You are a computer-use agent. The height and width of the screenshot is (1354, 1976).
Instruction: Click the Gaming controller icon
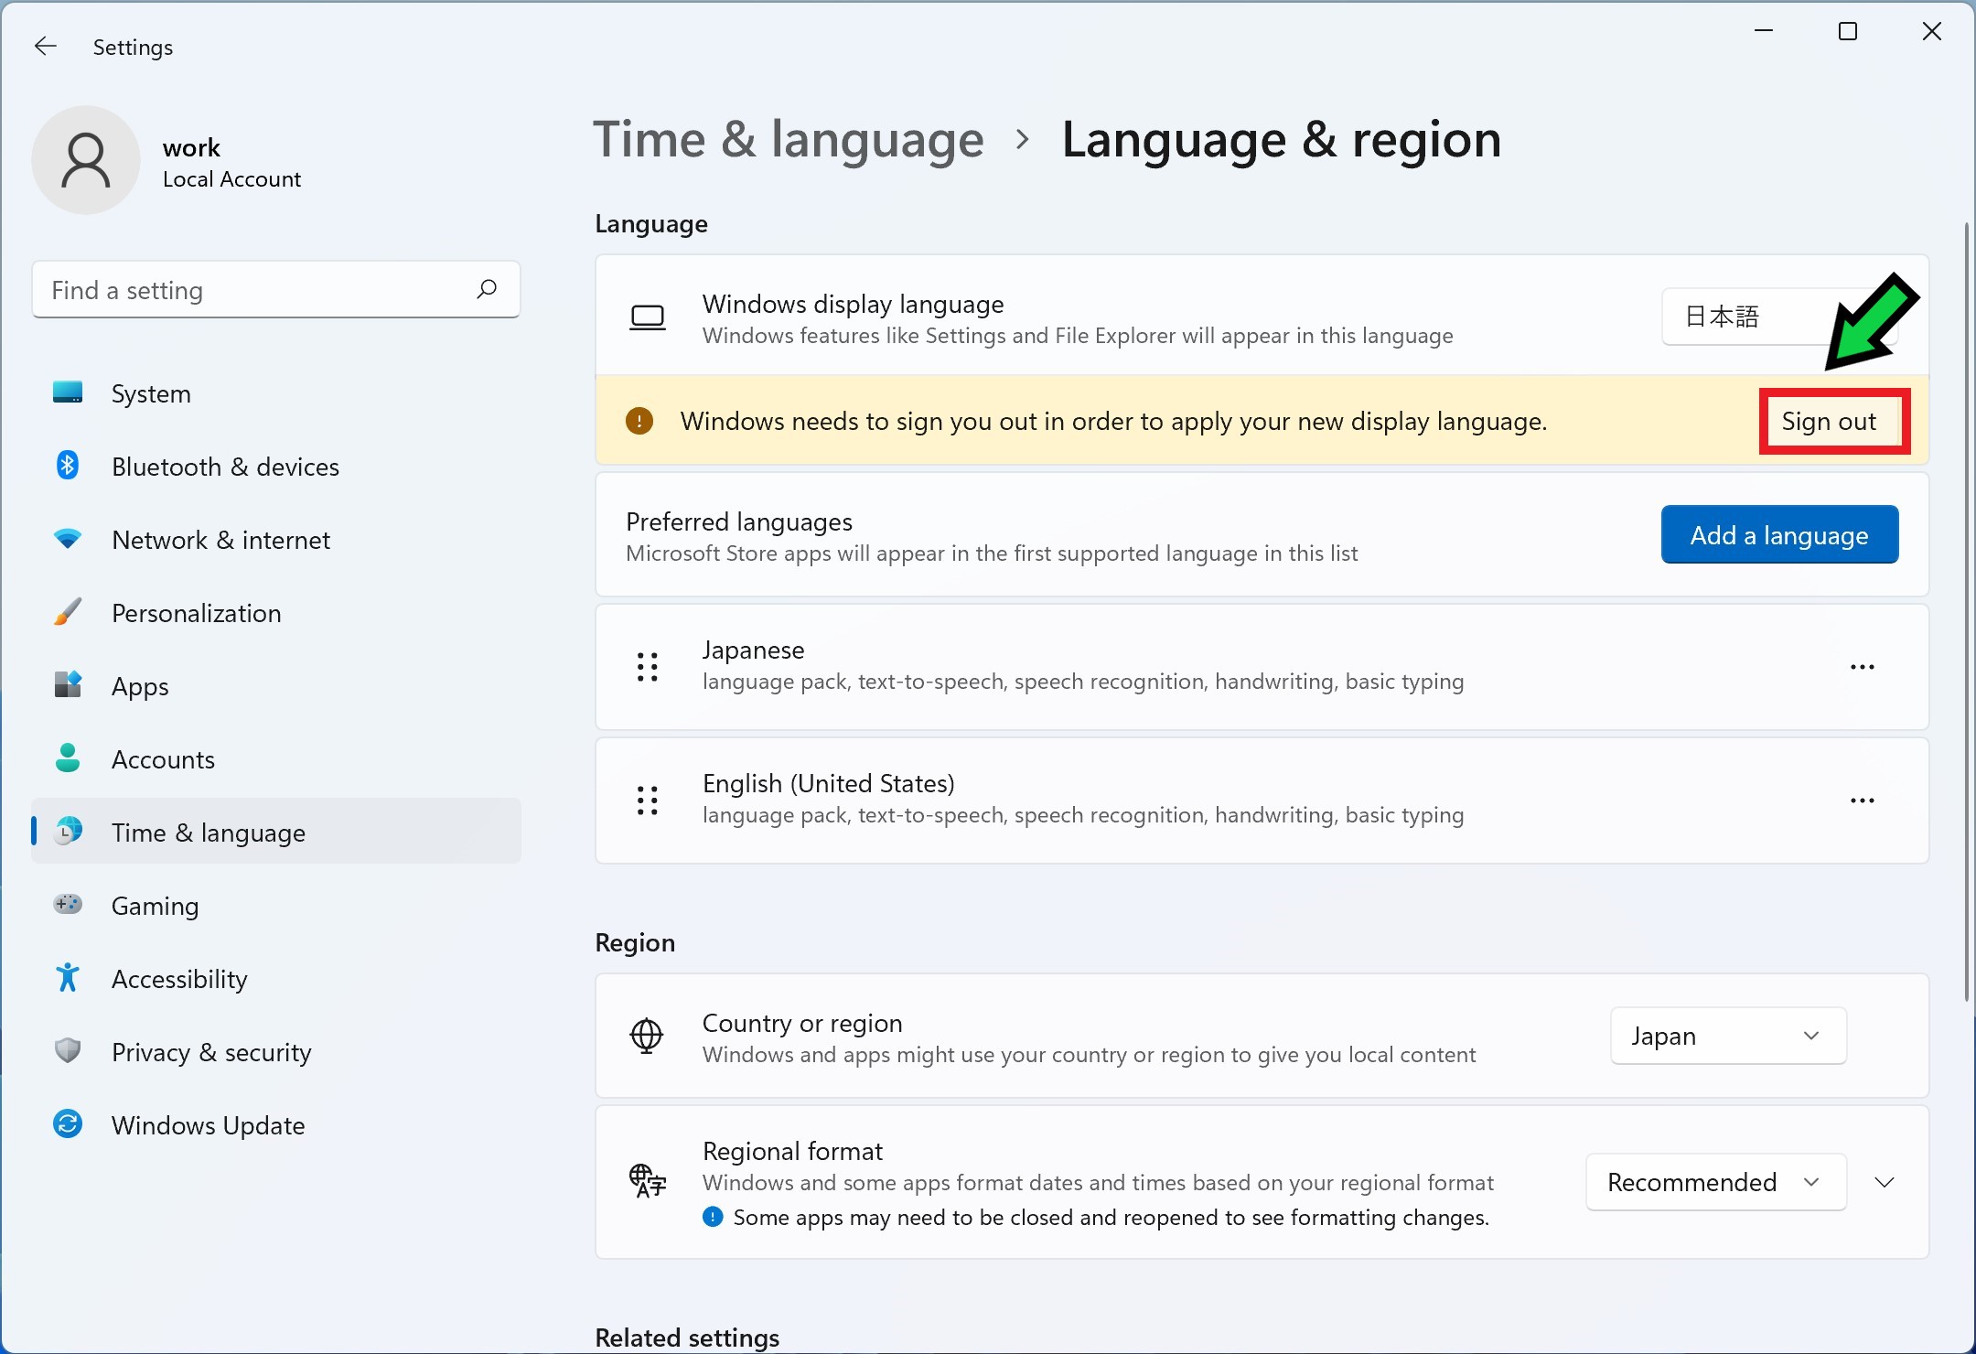click(x=68, y=905)
